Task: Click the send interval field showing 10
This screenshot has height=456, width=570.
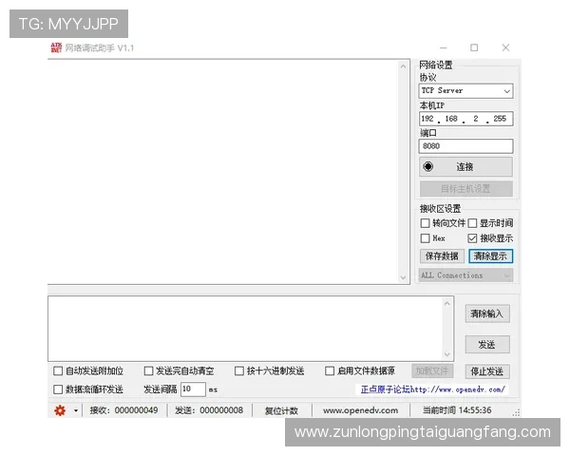Action: tap(193, 389)
